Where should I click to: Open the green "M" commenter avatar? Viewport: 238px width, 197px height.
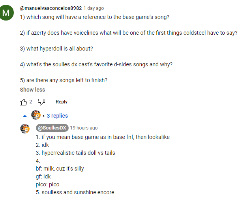(x=7, y=13)
